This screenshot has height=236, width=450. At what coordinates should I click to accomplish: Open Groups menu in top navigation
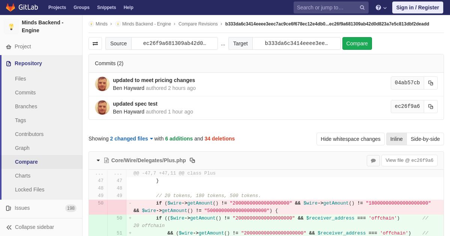(81, 7)
